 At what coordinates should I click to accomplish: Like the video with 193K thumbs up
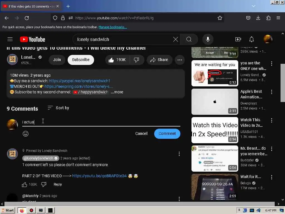(x=117, y=60)
